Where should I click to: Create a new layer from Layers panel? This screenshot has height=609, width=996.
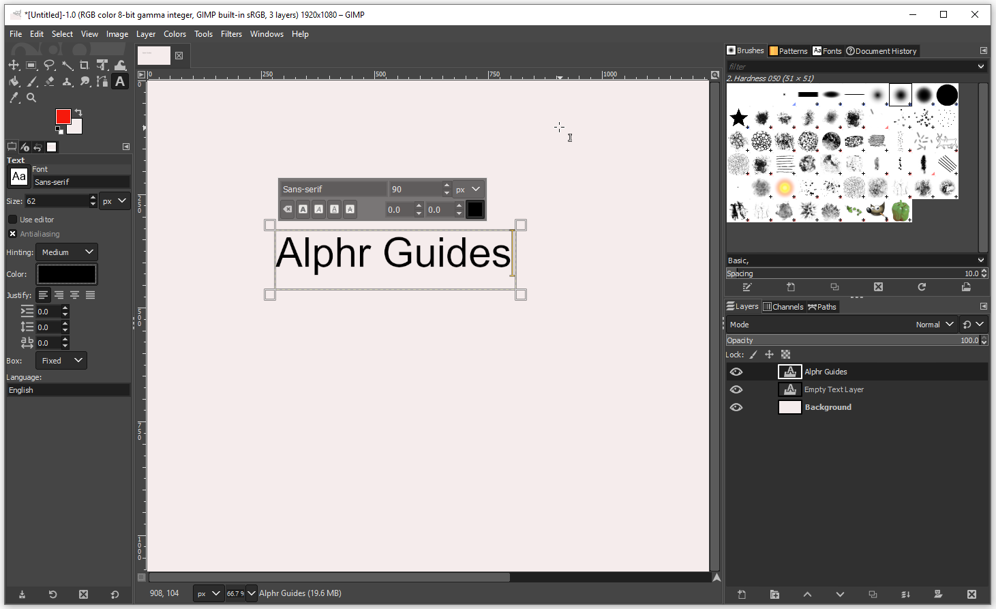point(742,594)
